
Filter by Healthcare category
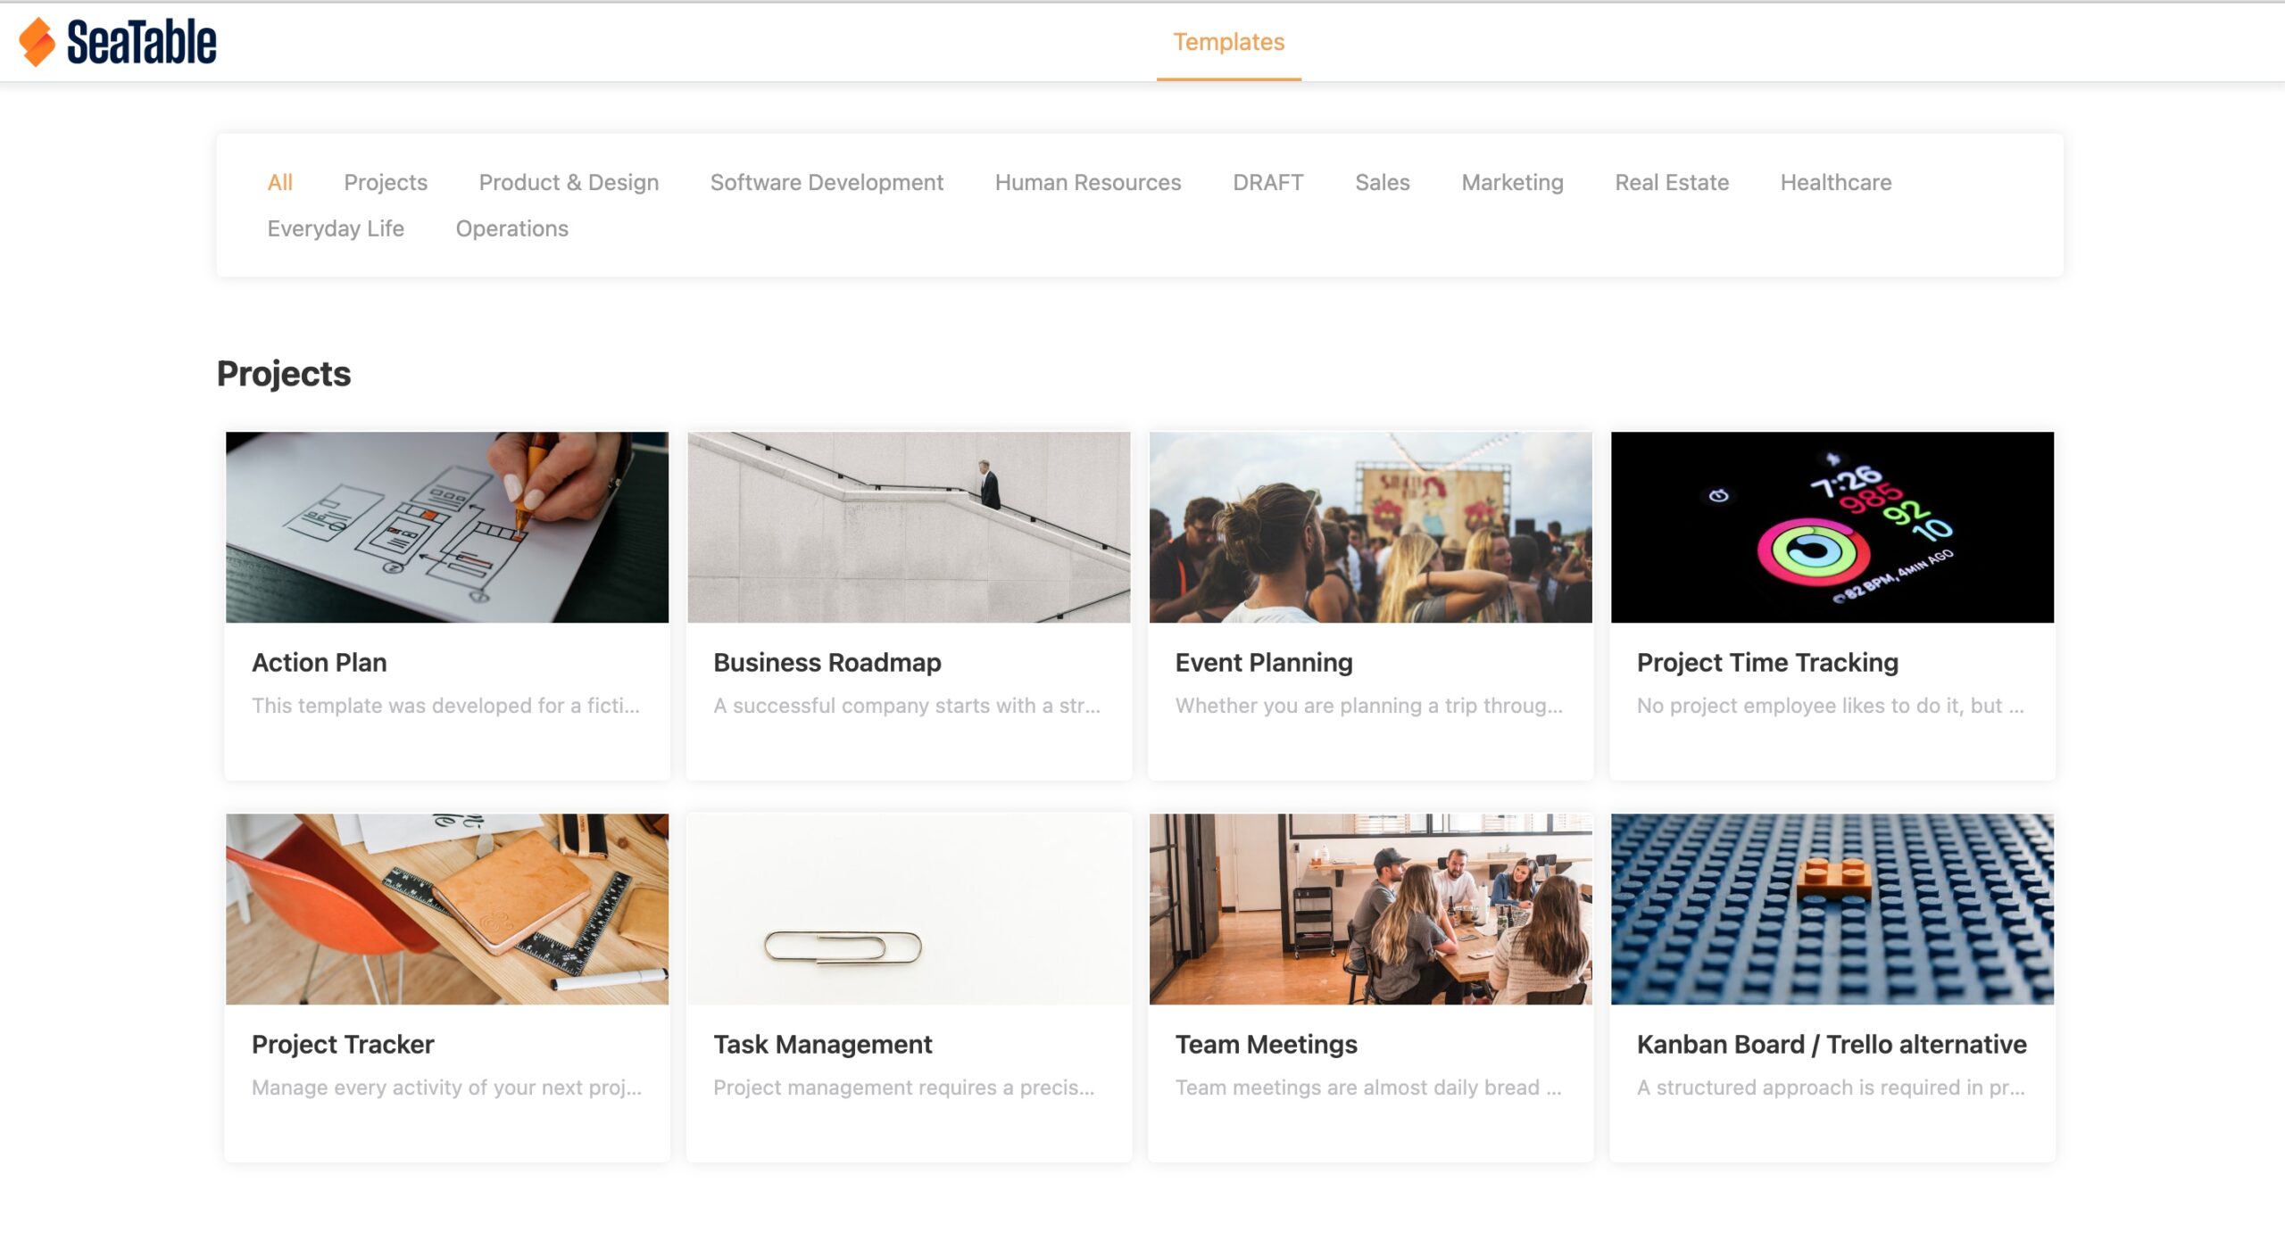point(1835,182)
